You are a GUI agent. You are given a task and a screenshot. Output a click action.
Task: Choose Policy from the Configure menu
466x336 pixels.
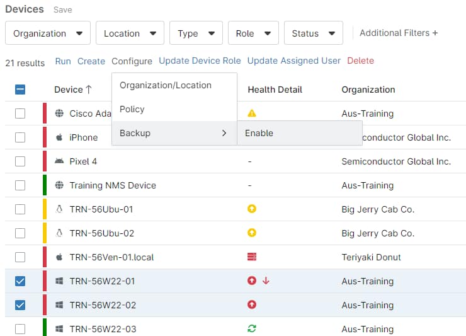132,109
